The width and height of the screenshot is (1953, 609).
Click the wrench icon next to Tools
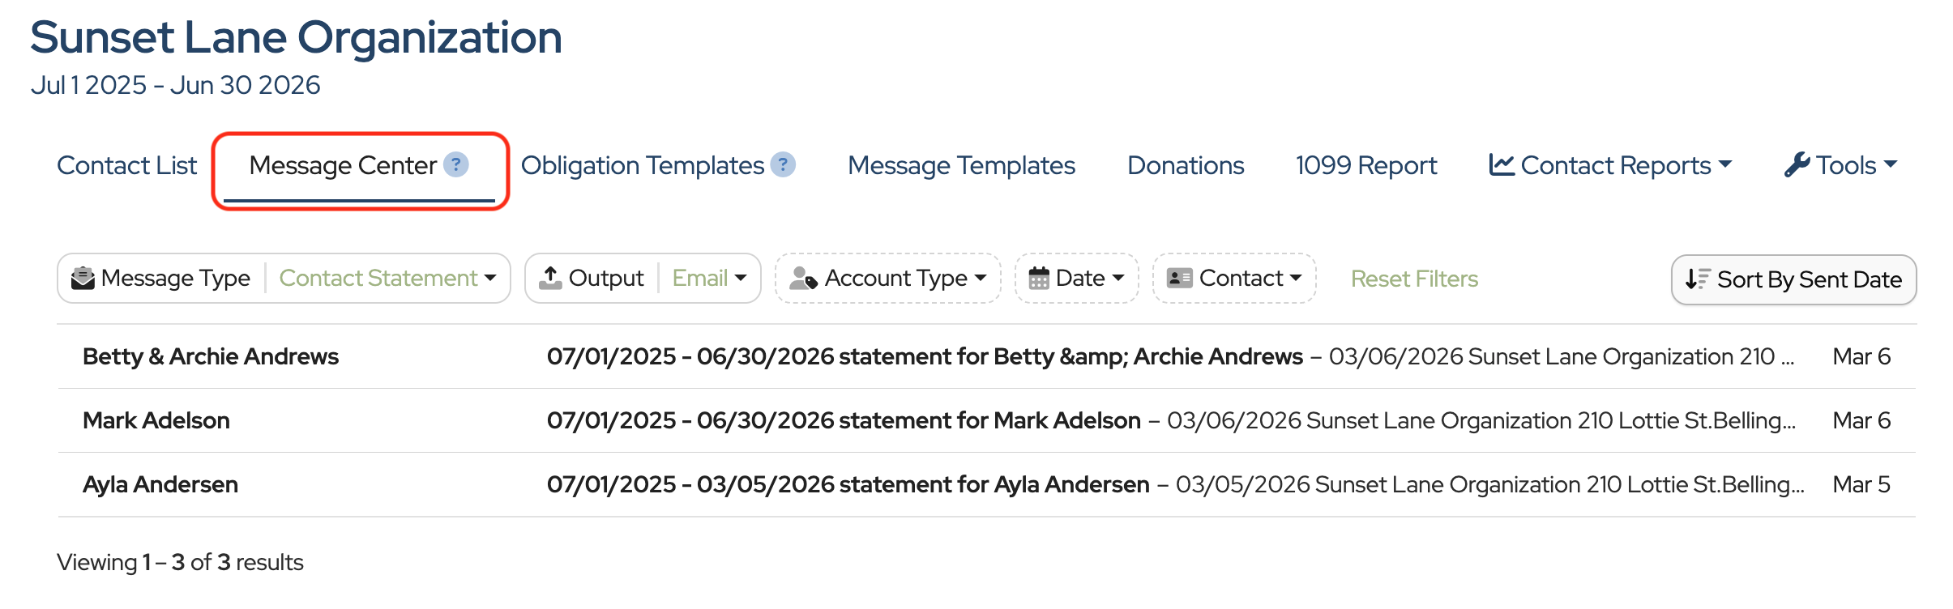pyautogui.click(x=1797, y=165)
